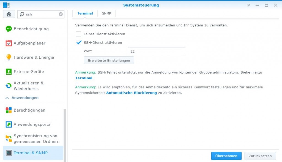Click inside the Port input field
The height and width of the screenshot is (162, 282).
(156, 51)
